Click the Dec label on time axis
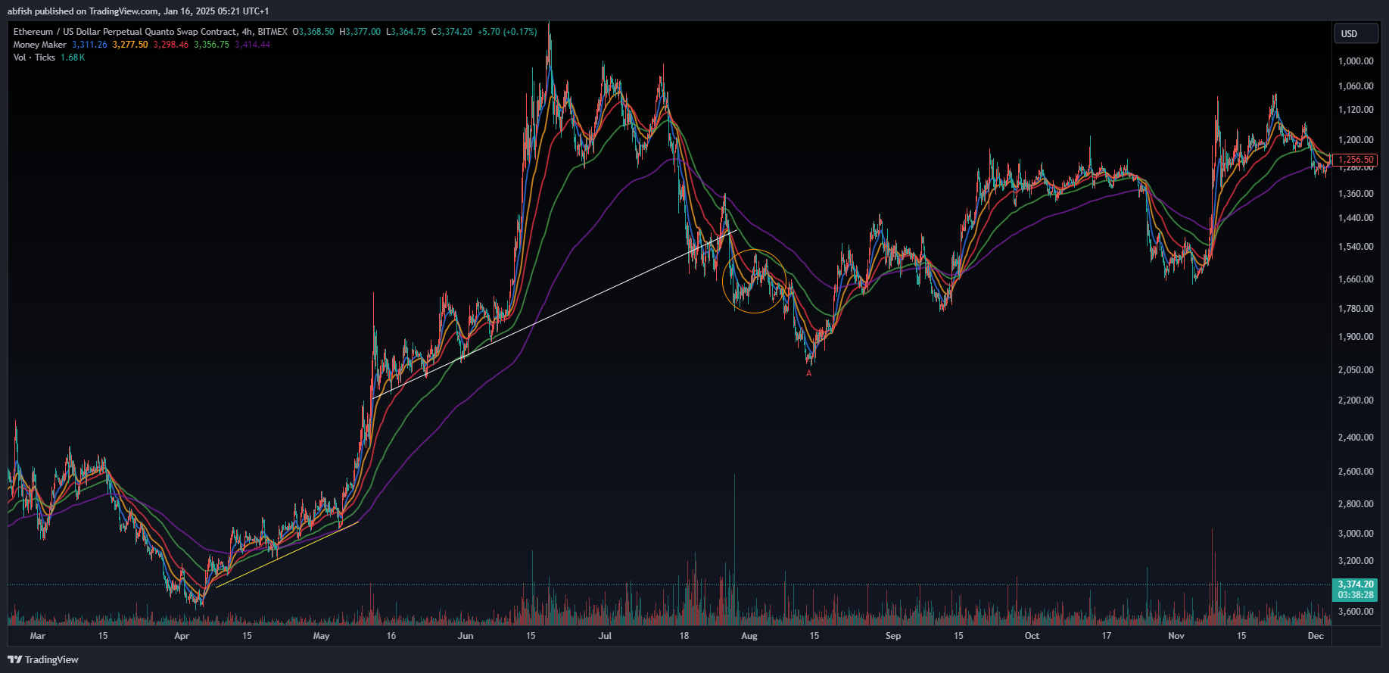Screen dimensions: 1389x673 1316,636
